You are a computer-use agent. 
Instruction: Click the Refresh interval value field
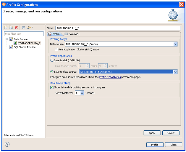point(78,93)
